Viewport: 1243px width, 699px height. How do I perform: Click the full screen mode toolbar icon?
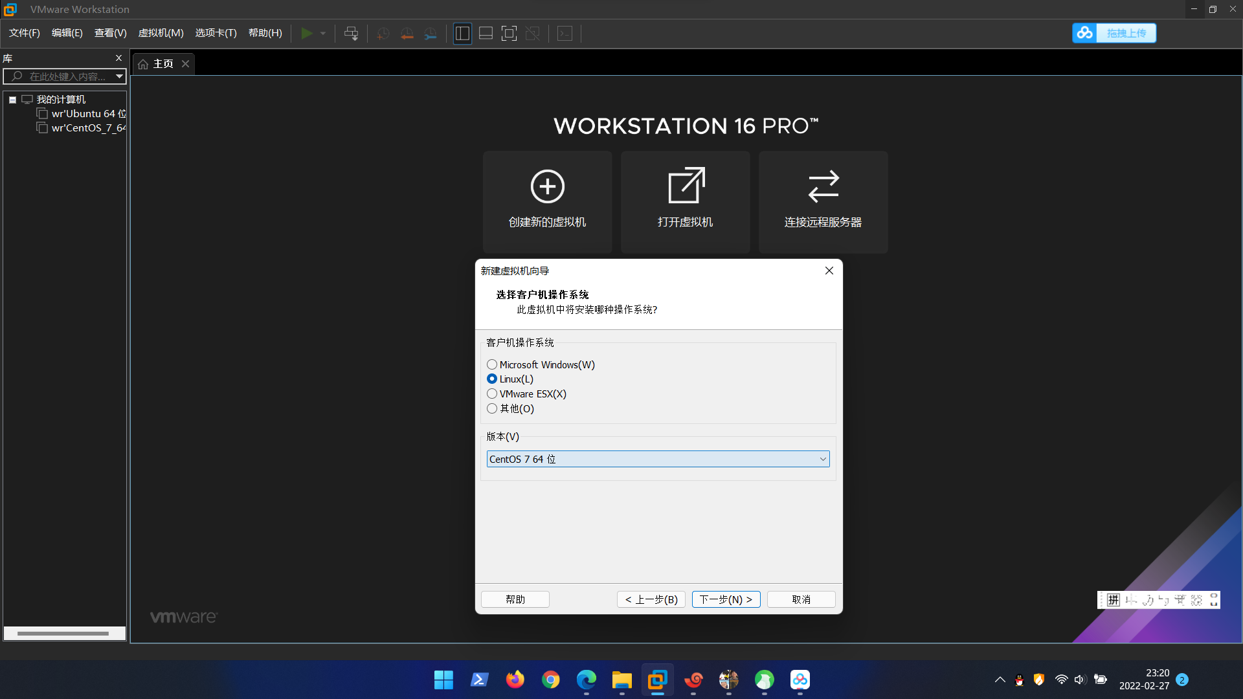tap(509, 34)
